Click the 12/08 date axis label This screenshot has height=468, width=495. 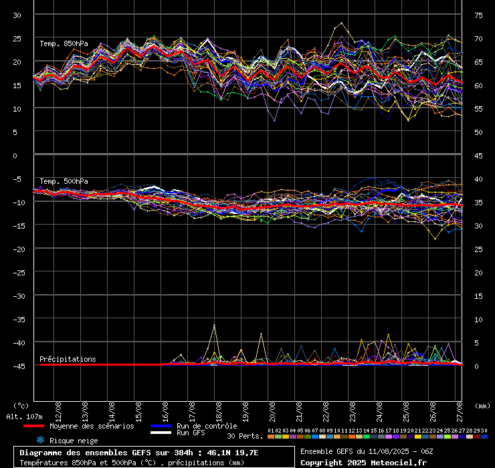coord(58,412)
